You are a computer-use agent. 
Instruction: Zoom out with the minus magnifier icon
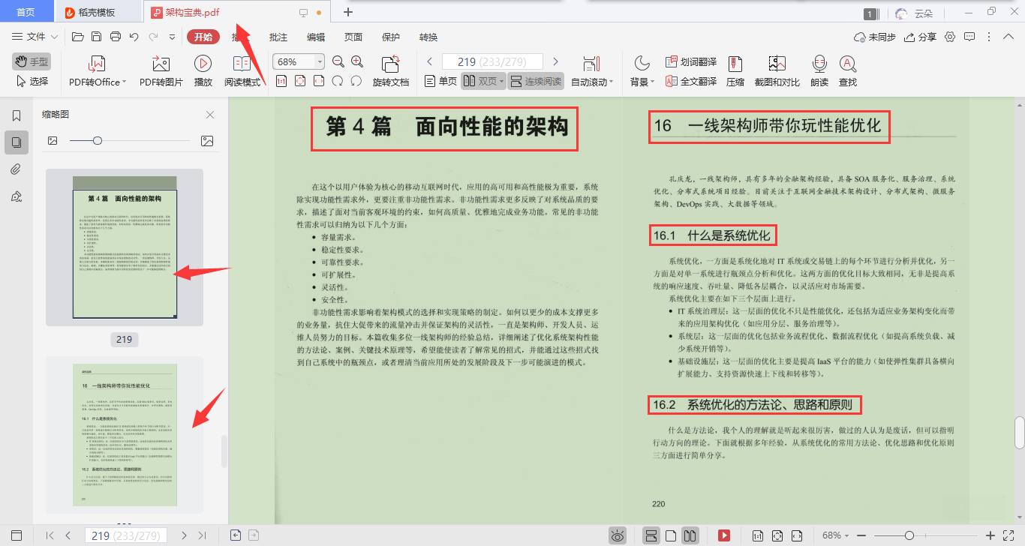pyautogui.click(x=338, y=61)
